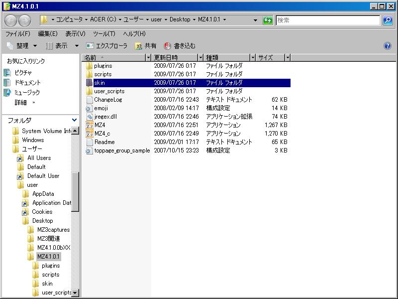Select the MZ4_c application icon

coord(89,134)
